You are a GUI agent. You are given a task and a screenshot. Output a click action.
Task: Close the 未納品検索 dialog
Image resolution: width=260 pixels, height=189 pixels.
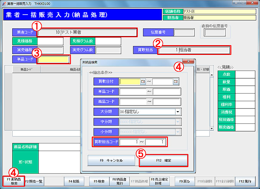pyautogui.click(x=188, y=61)
